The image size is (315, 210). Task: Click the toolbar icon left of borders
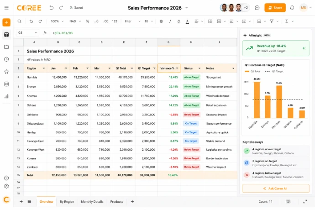coord(210,21)
